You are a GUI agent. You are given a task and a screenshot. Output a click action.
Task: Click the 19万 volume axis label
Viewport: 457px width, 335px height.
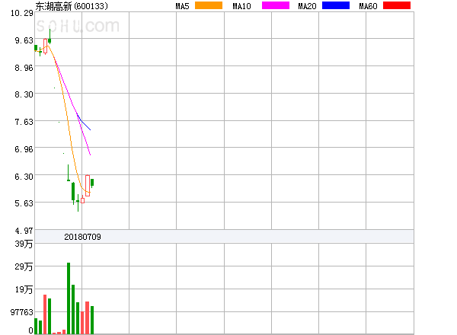click(x=24, y=289)
